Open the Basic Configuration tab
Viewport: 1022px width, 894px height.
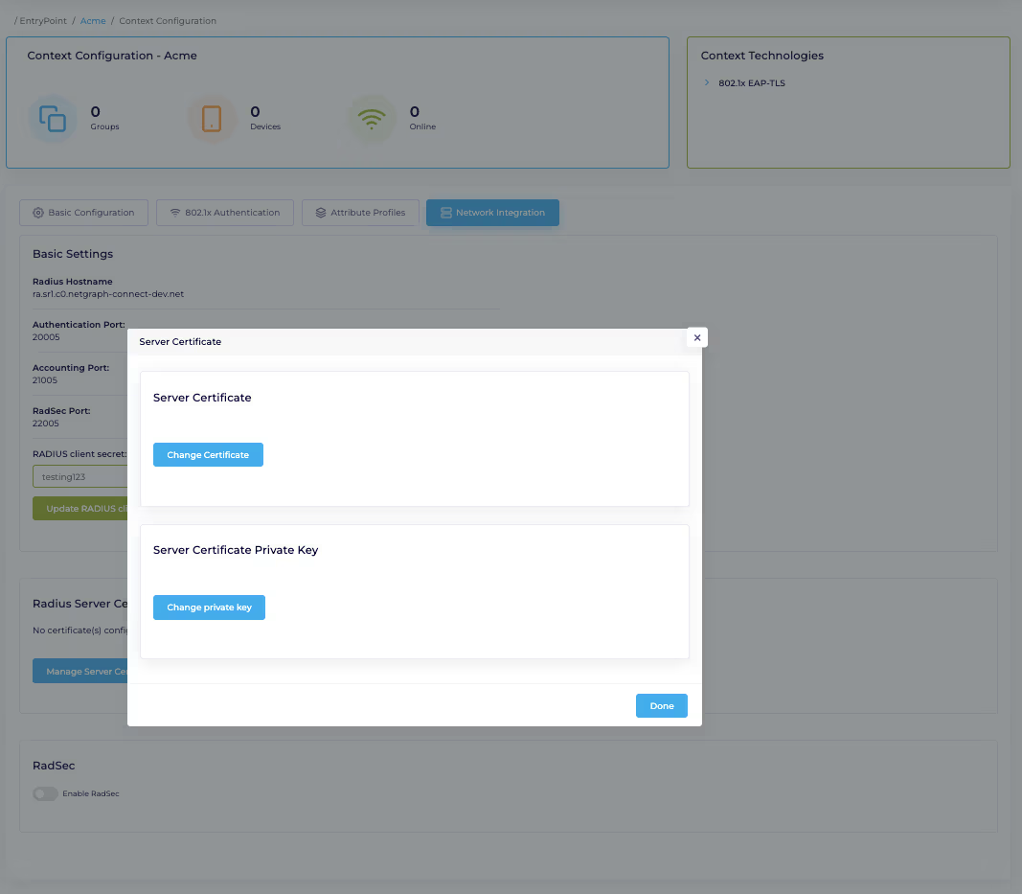pos(83,213)
